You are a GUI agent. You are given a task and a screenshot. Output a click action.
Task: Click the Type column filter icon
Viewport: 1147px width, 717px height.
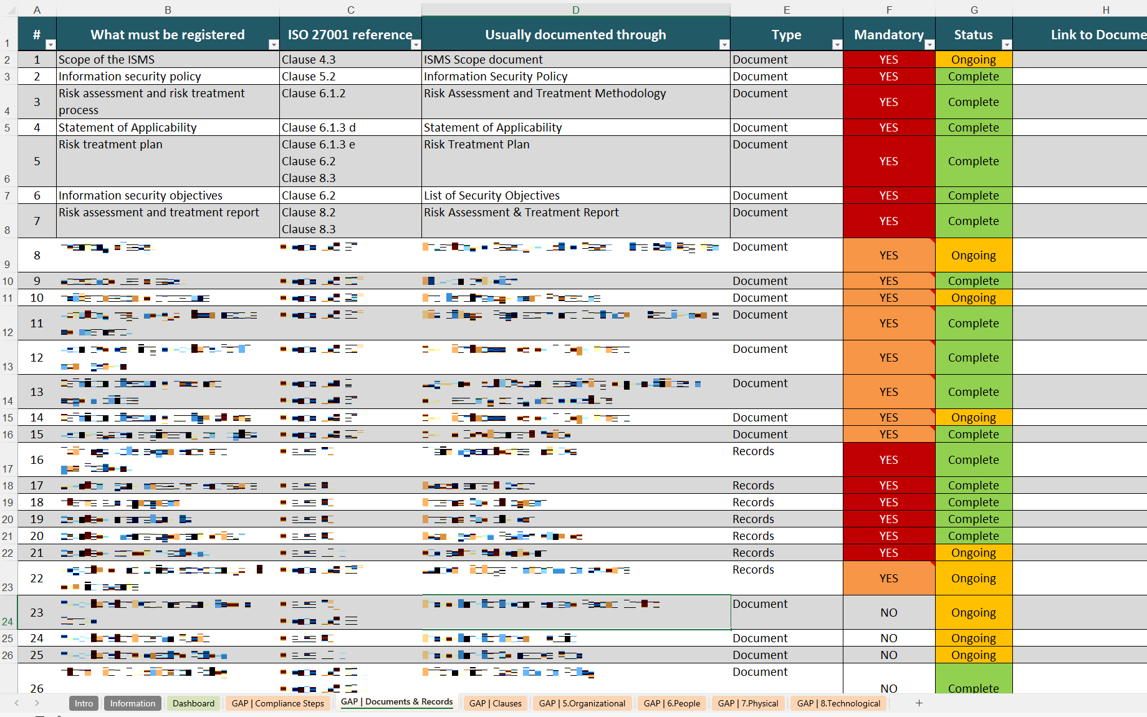pos(837,44)
